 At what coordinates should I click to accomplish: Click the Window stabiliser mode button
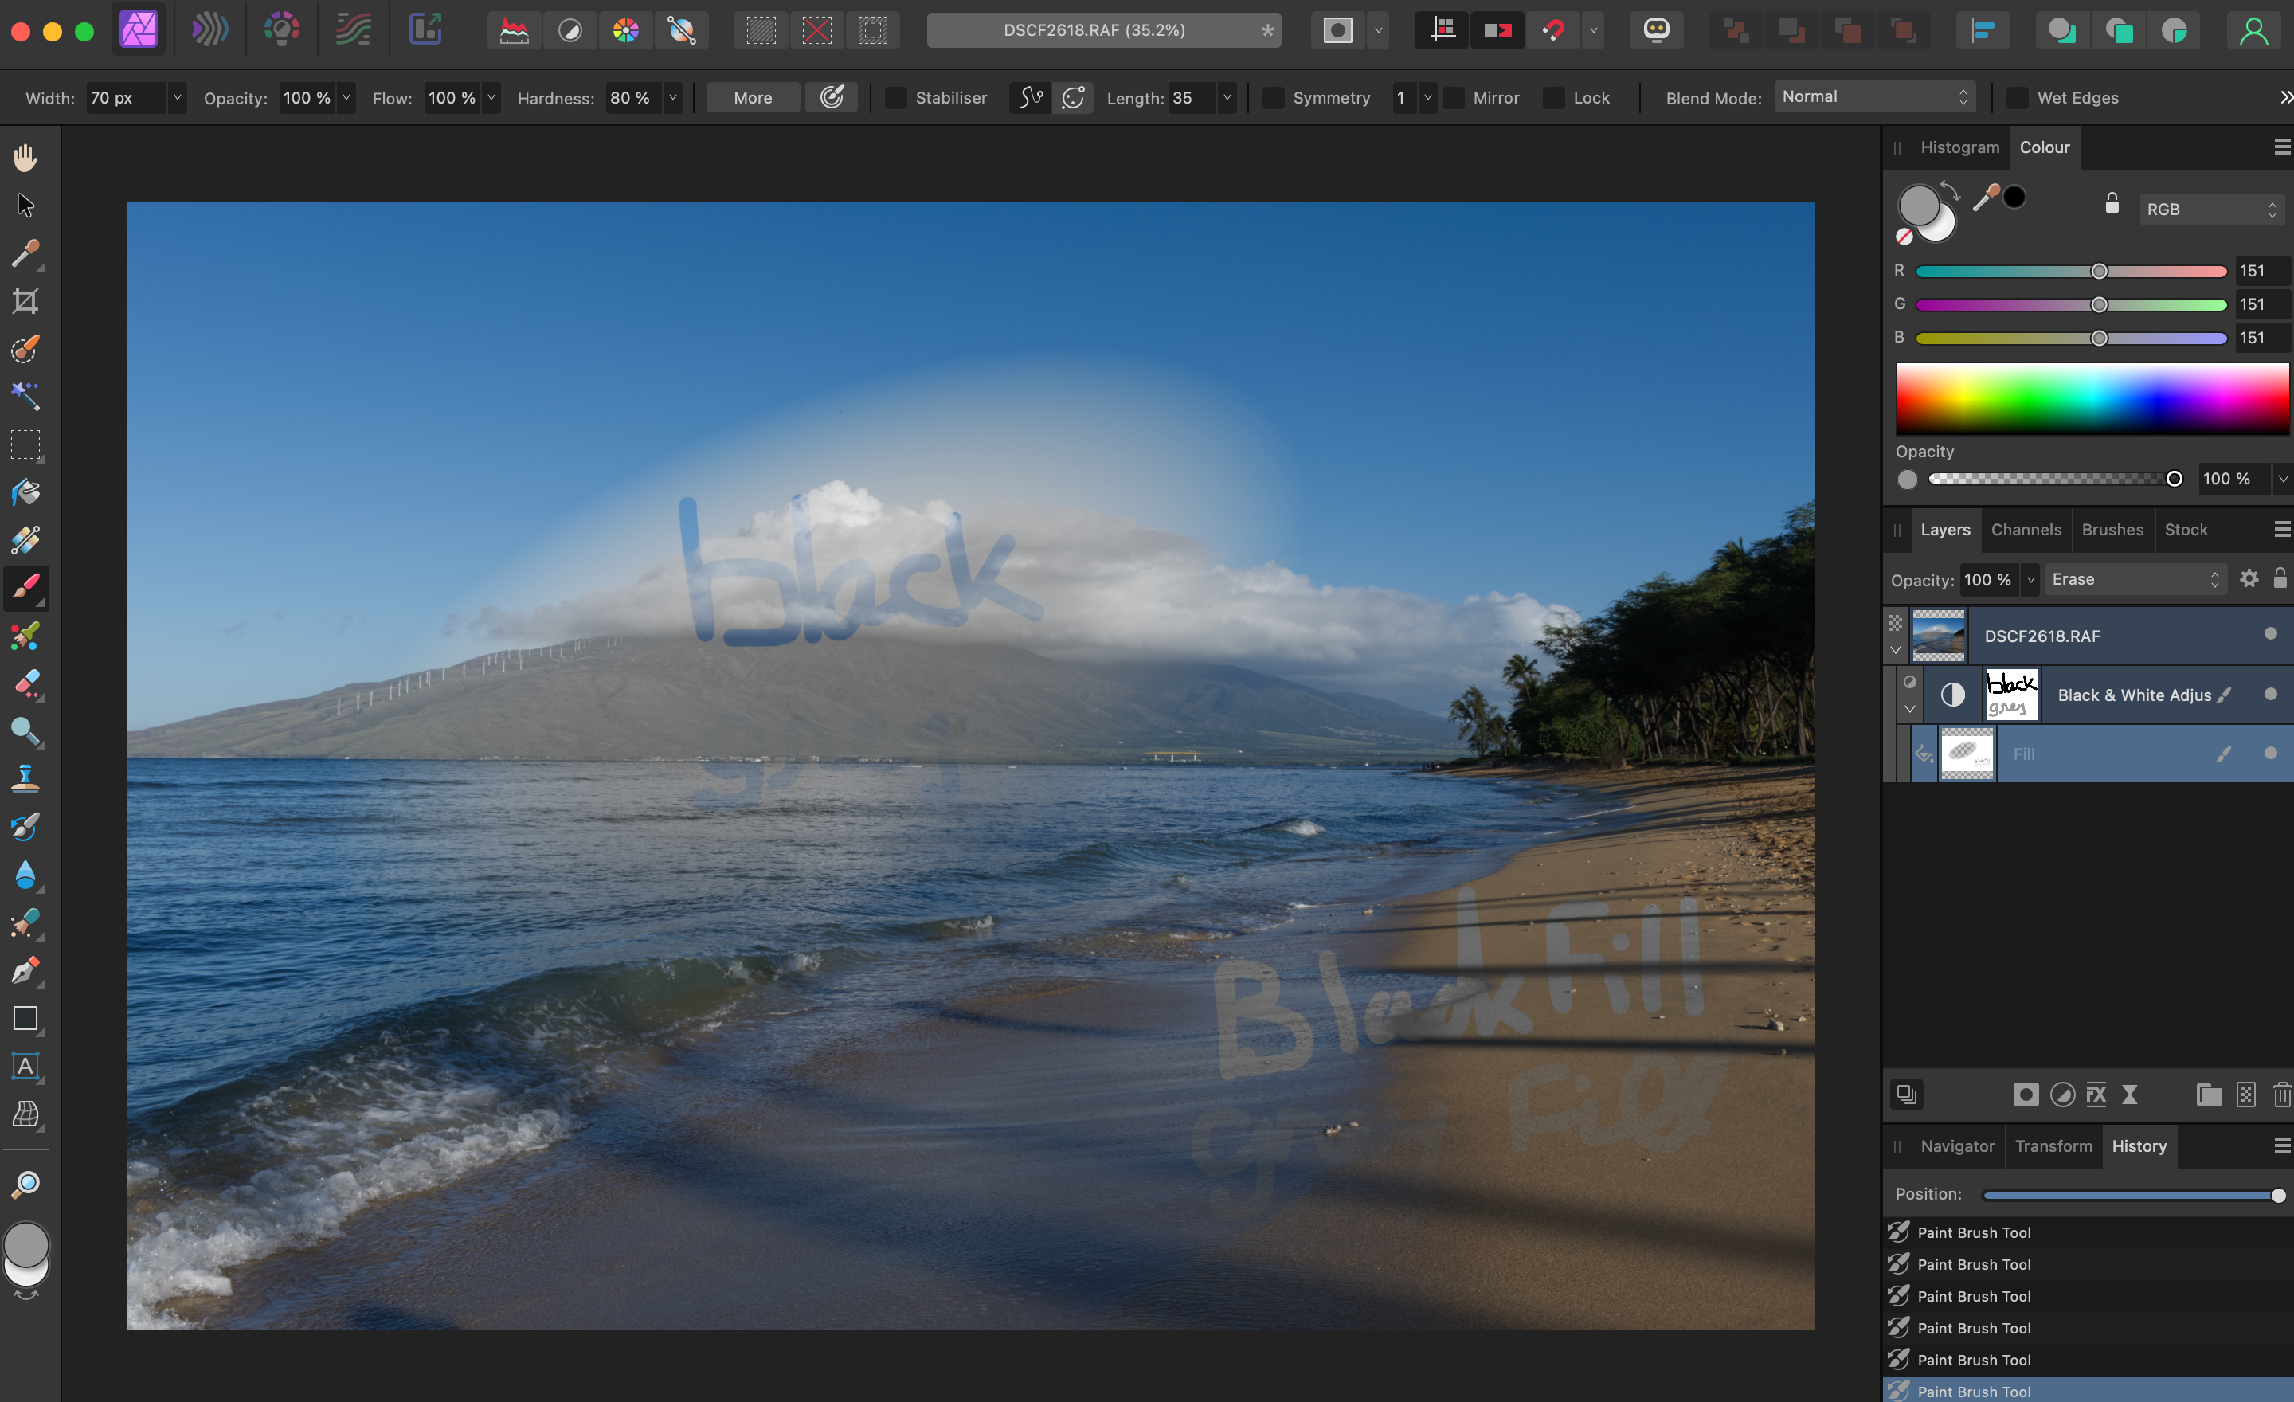click(1072, 97)
